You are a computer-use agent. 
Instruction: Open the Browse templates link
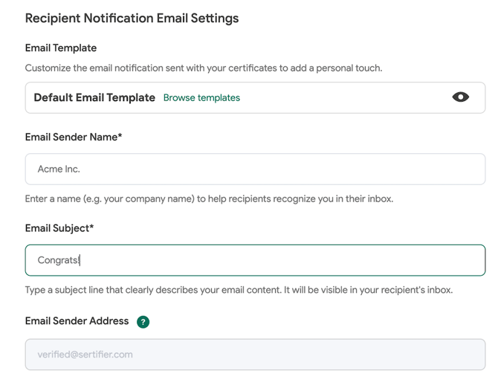[201, 97]
